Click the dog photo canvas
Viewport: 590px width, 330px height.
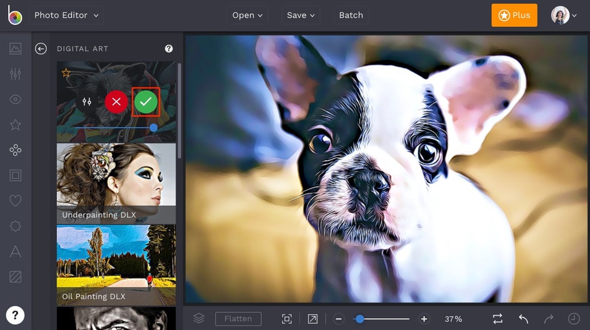tap(386, 169)
